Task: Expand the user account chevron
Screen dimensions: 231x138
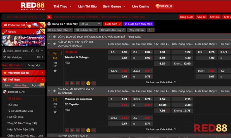Action: (x=42, y=51)
